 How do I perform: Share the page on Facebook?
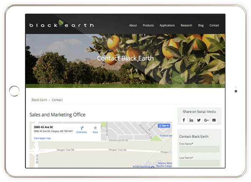184,120
